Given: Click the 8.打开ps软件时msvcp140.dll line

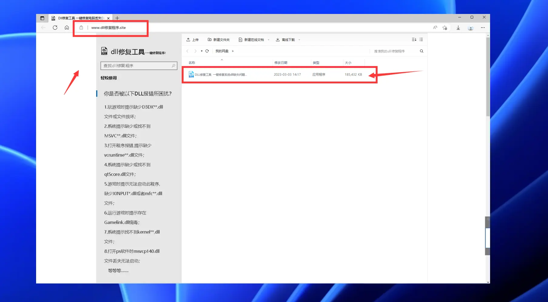Looking at the screenshot, I should 132,251.
